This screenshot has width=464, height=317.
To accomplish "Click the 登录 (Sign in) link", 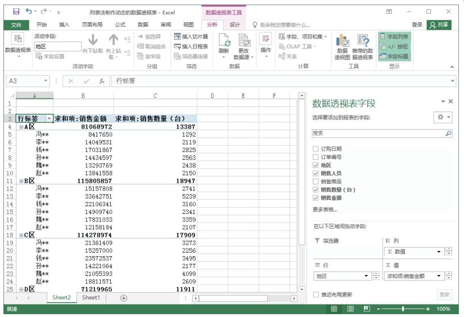I will [x=417, y=25].
